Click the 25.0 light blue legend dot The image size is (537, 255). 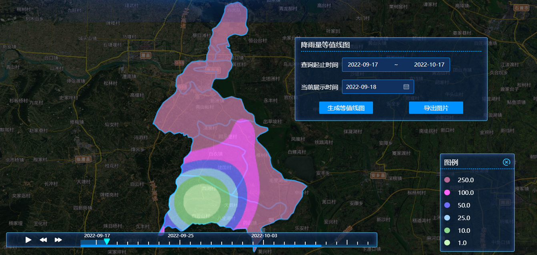tap(447, 218)
